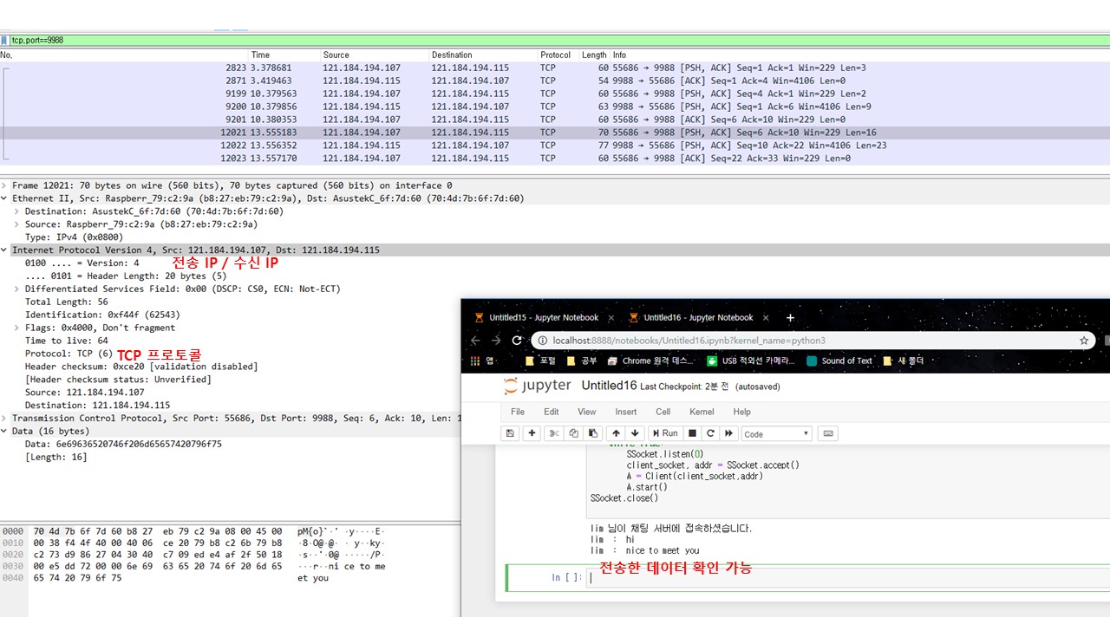Switch to the Untitled16 Jupyter Notebook tab
1110x624 pixels.
[x=699, y=317]
